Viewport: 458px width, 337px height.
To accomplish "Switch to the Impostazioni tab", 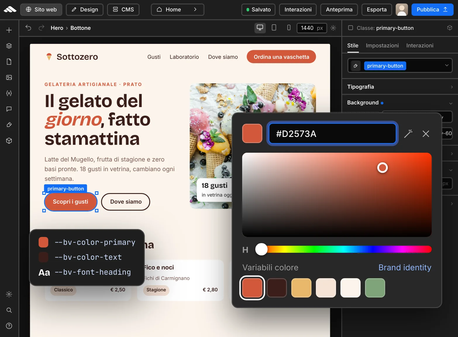I will click(x=382, y=46).
